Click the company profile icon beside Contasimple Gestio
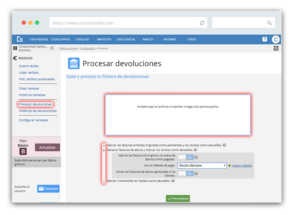Screen dimensions: 292x215 click(x=15, y=48)
